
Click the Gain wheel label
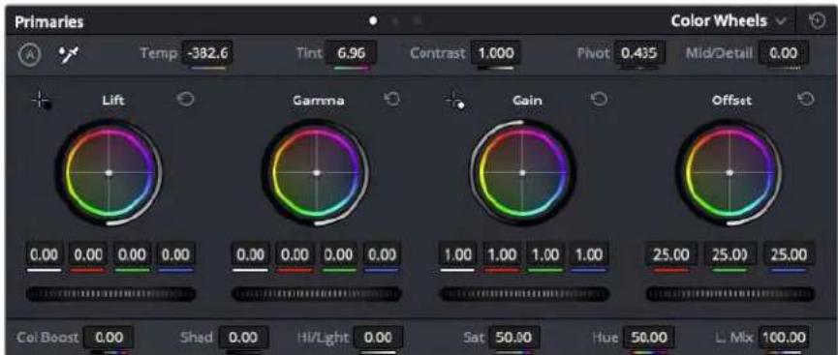coord(527,100)
